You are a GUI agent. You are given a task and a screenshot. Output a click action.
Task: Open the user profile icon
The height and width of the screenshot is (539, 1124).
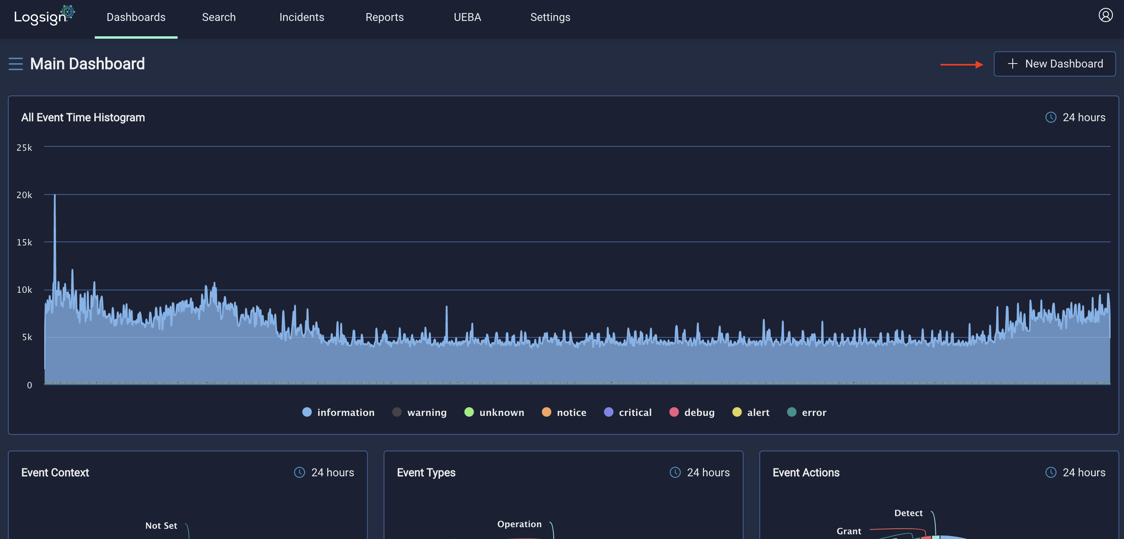pos(1105,15)
